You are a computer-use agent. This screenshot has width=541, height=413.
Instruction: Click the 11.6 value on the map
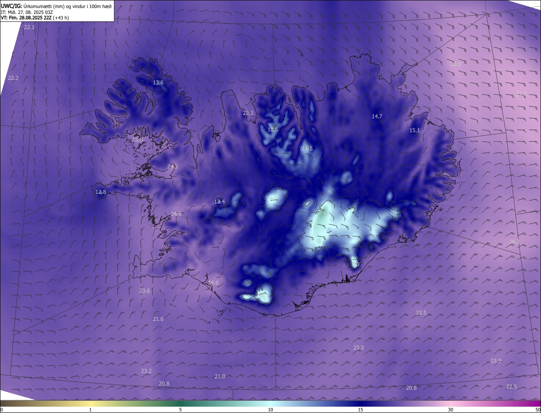point(273,130)
